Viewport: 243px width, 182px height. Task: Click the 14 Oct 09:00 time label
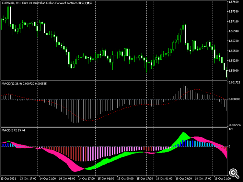pos(67,178)
